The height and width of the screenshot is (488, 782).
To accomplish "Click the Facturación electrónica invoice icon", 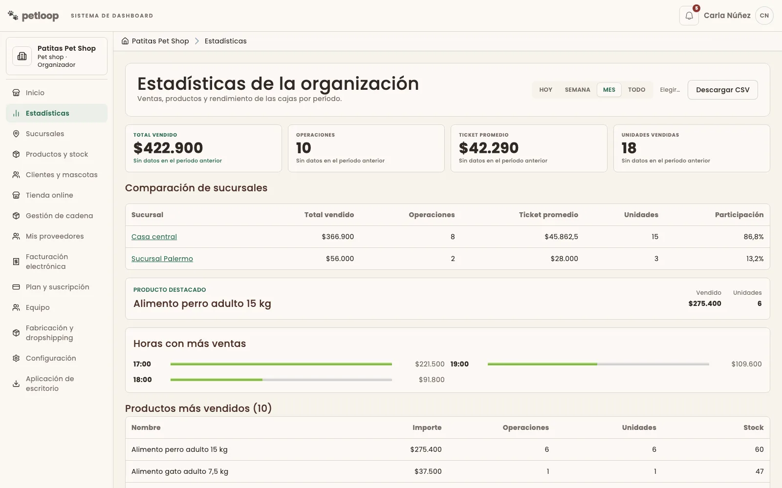I will coord(16,262).
